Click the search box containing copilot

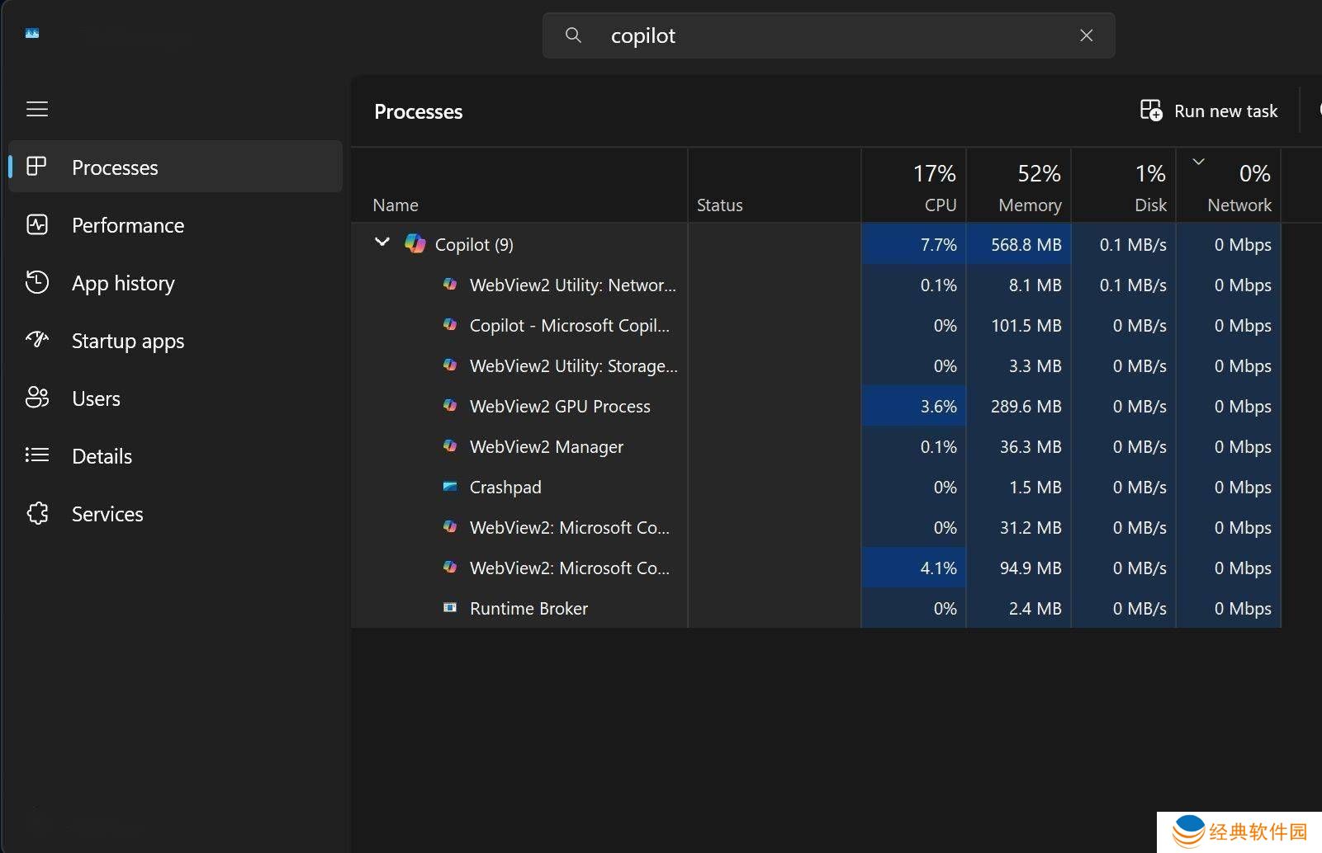(826, 35)
